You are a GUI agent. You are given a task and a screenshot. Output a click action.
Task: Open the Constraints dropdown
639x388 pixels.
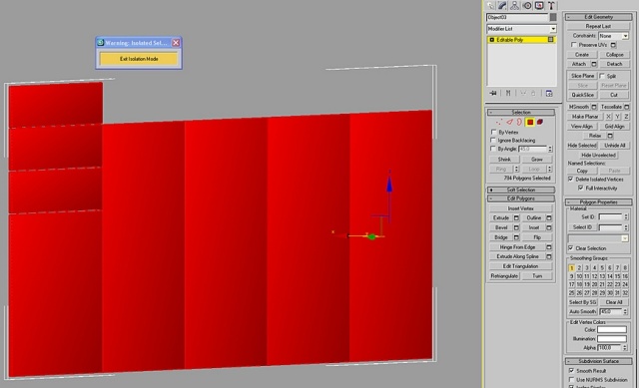coord(613,36)
